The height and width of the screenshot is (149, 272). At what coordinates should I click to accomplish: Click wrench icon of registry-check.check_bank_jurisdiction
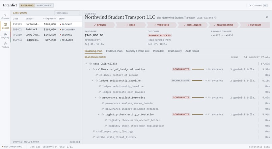tap(106, 126)
